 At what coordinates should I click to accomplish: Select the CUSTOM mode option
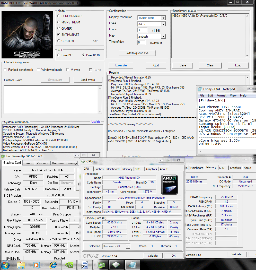coord(59,41)
